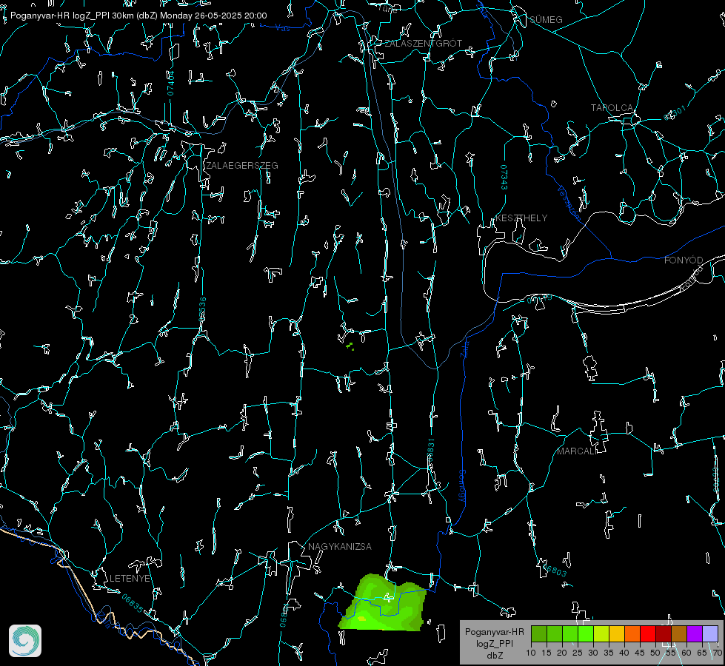Click the large green radar echo
725x666 pixels.
[384, 604]
